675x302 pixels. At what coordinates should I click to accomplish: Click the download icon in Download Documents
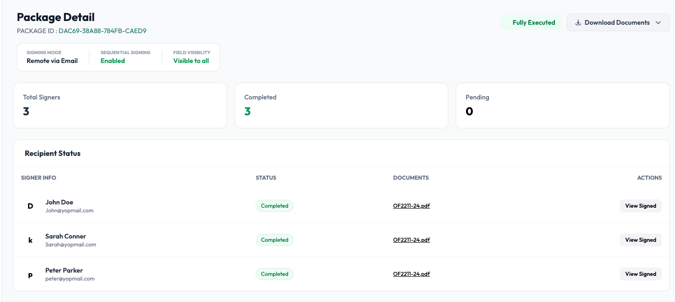click(x=578, y=22)
